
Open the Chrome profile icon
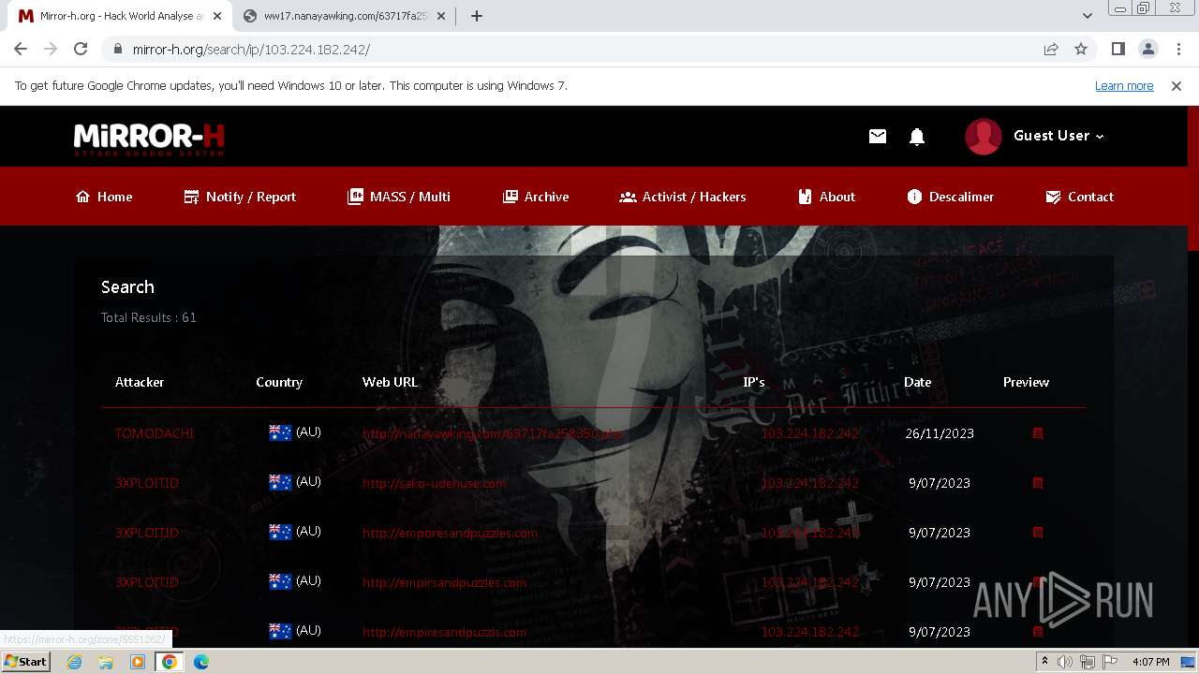[1147, 50]
